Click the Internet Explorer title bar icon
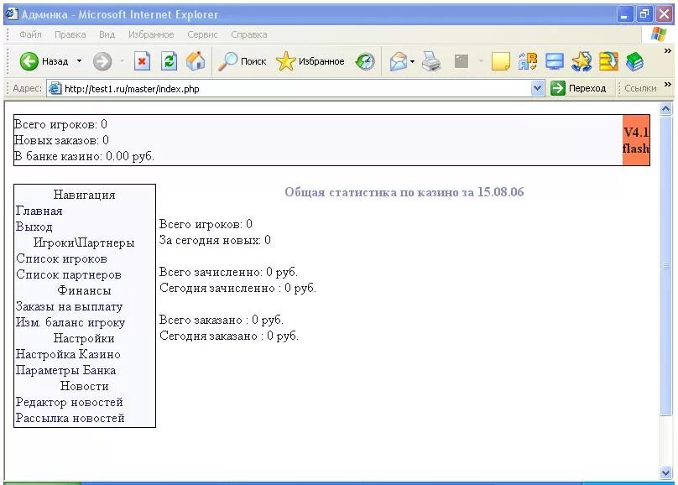This screenshot has width=678, height=485. 11,13
